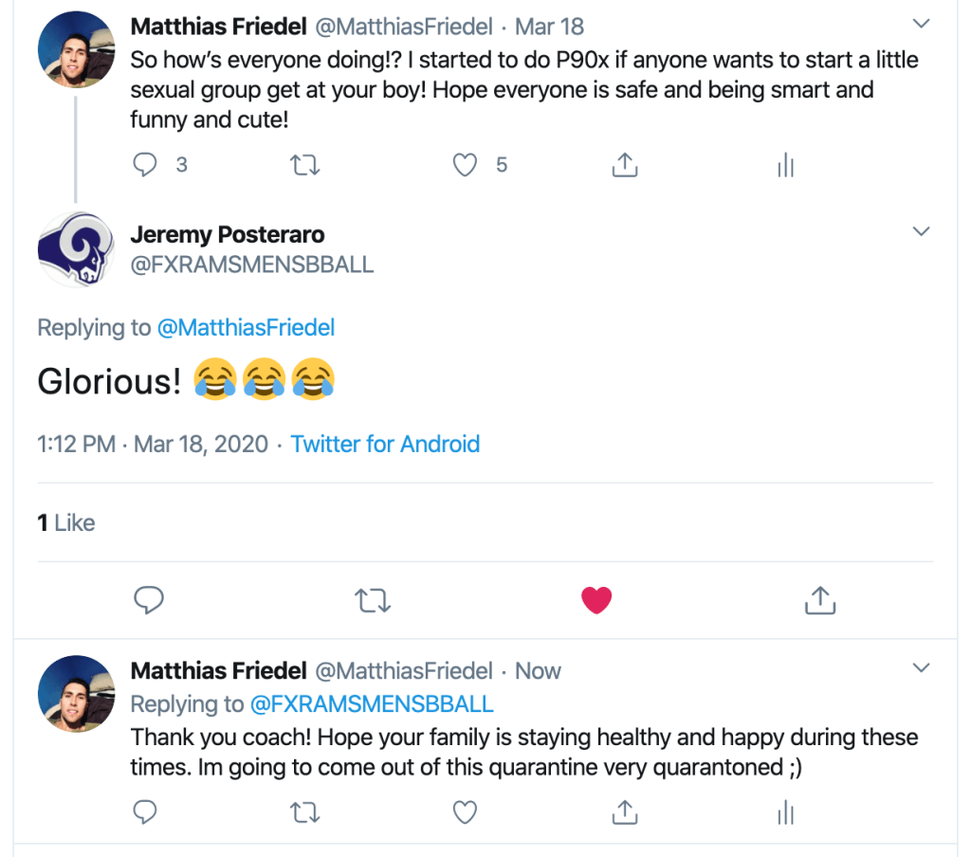
Task: Like the P90x tweet with 5 likes
Action: pyautogui.click(x=465, y=166)
